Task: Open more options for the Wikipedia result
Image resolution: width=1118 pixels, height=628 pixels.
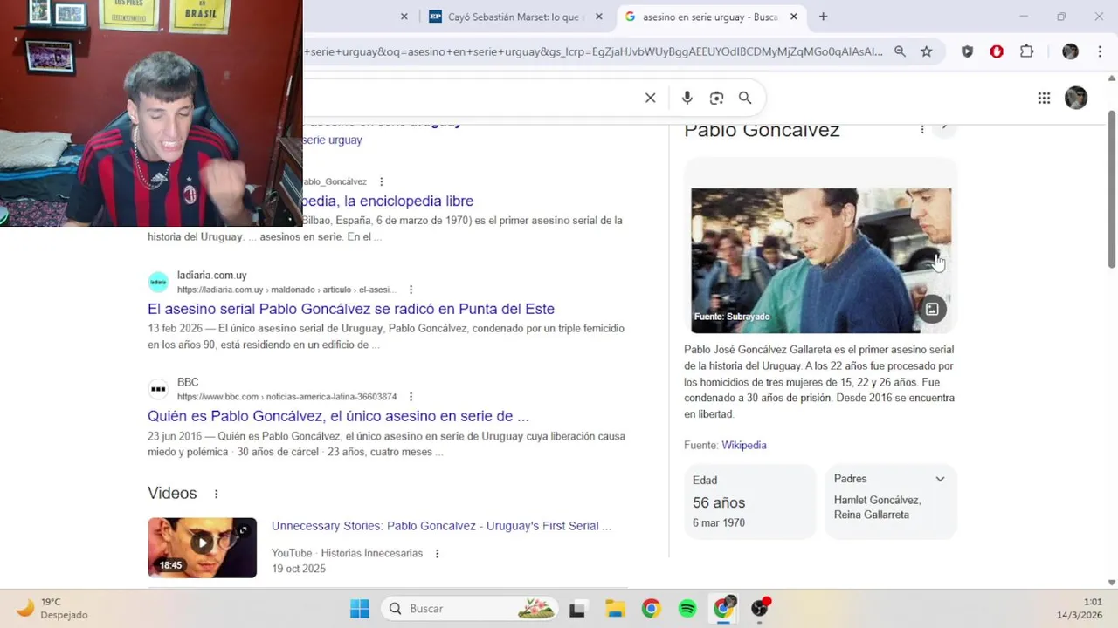Action: tap(381, 181)
